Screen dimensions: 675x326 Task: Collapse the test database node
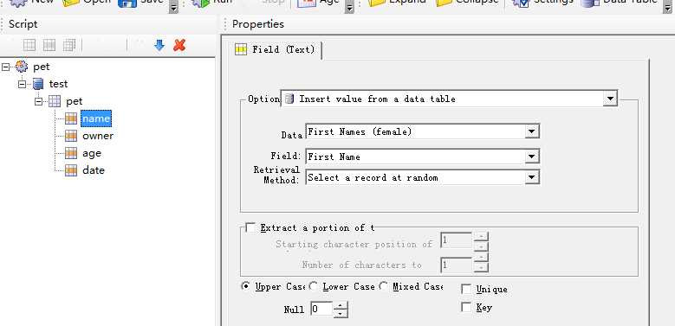click(x=23, y=84)
